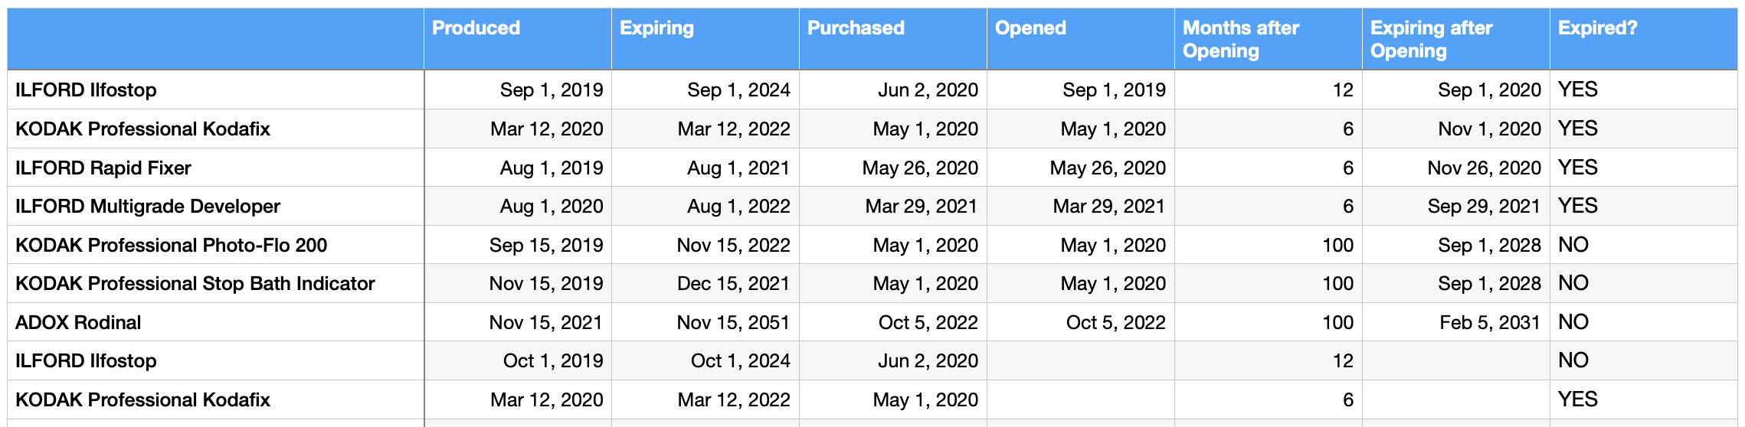Click the "Produced" column header
Screen dimensions: 1745x427
click(x=476, y=28)
